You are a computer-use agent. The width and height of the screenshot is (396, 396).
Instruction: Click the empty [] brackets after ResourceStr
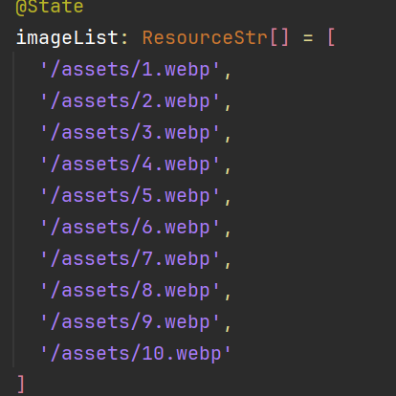tap(279, 37)
